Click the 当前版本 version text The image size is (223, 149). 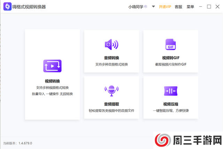click(x=17, y=143)
